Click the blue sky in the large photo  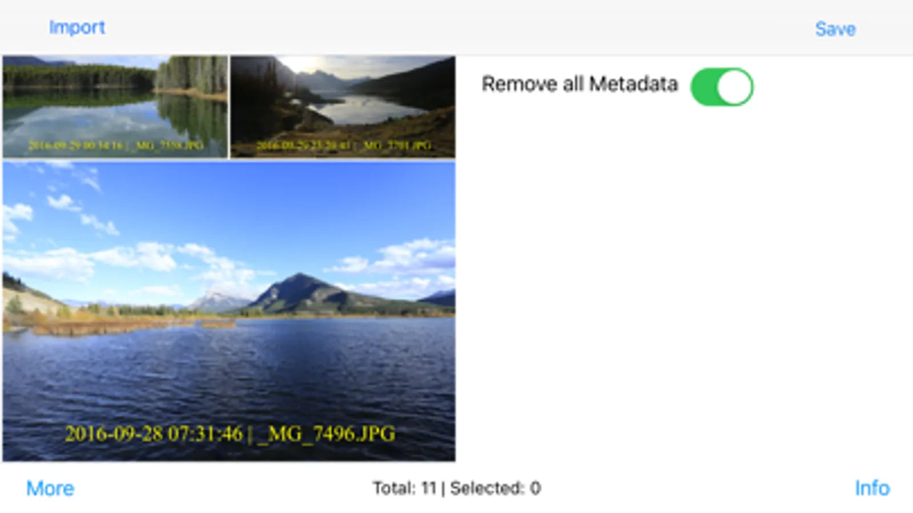coord(257,199)
